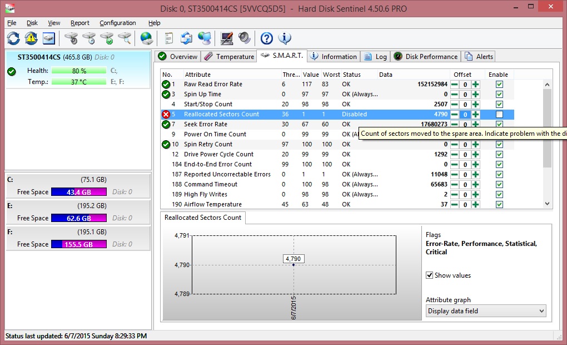Select the Power On Time Count row
The image size is (567, 345).
(x=337, y=134)
